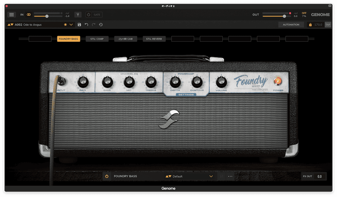The image size is (337, 197).
Task: Click the preset name Ode to Angus
Action: pos(32,25)
